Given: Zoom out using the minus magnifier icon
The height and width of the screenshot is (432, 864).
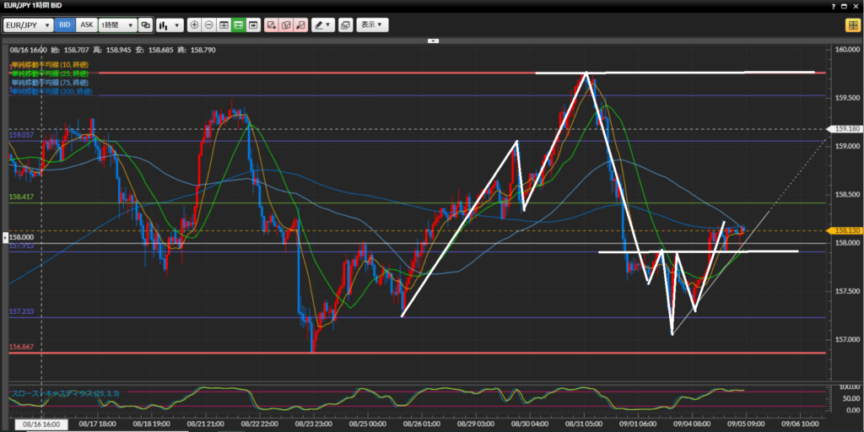Looking at the screenshot, I should point(209,25).
